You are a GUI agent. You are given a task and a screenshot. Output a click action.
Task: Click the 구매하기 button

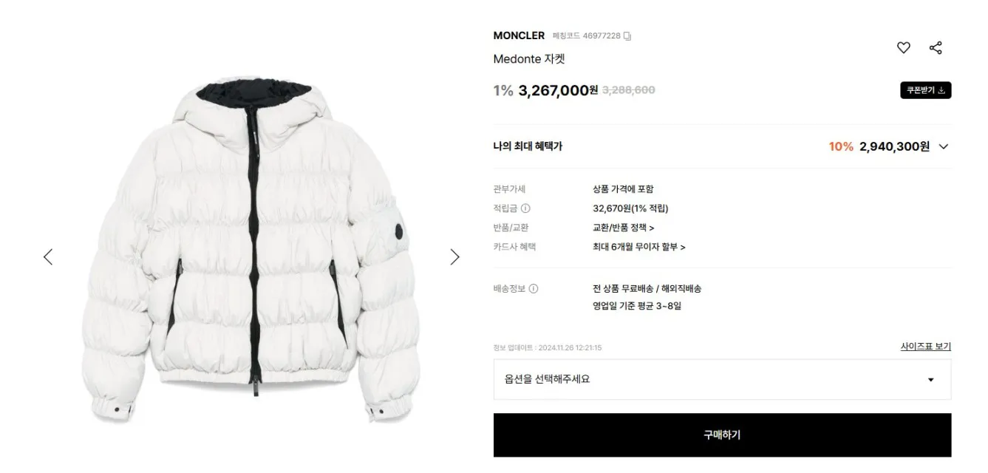[x=722, y=435]
